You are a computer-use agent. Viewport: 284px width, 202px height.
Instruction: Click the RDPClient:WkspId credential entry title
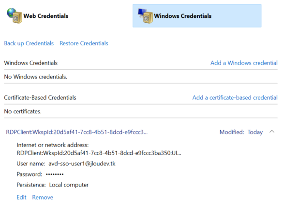77,132
